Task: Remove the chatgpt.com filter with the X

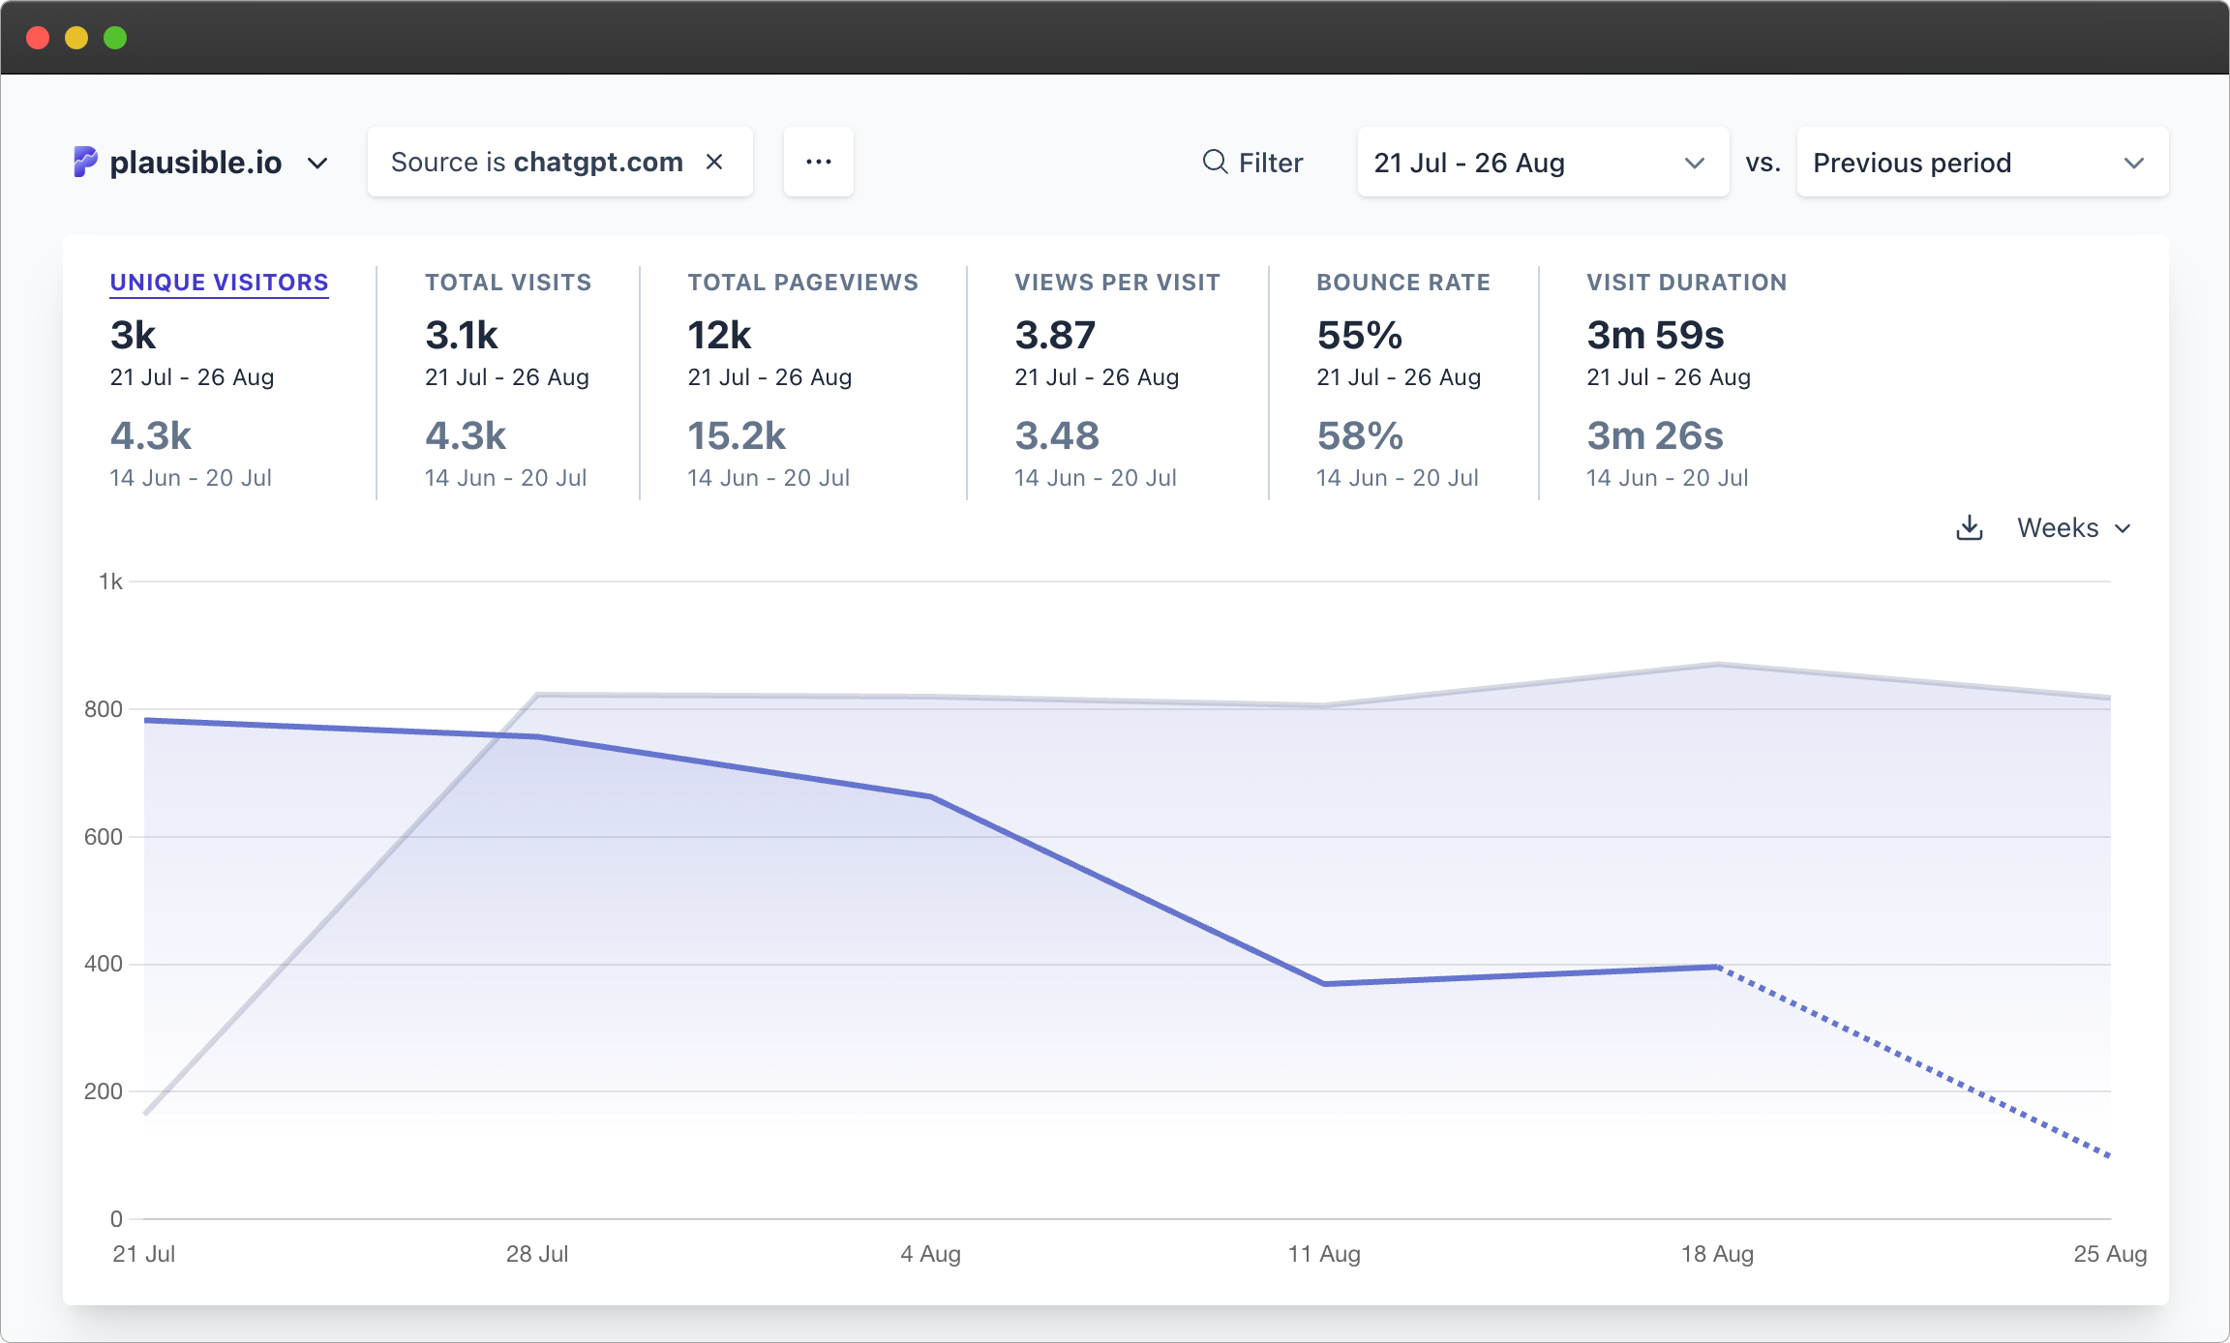Action: click(715, 162)
